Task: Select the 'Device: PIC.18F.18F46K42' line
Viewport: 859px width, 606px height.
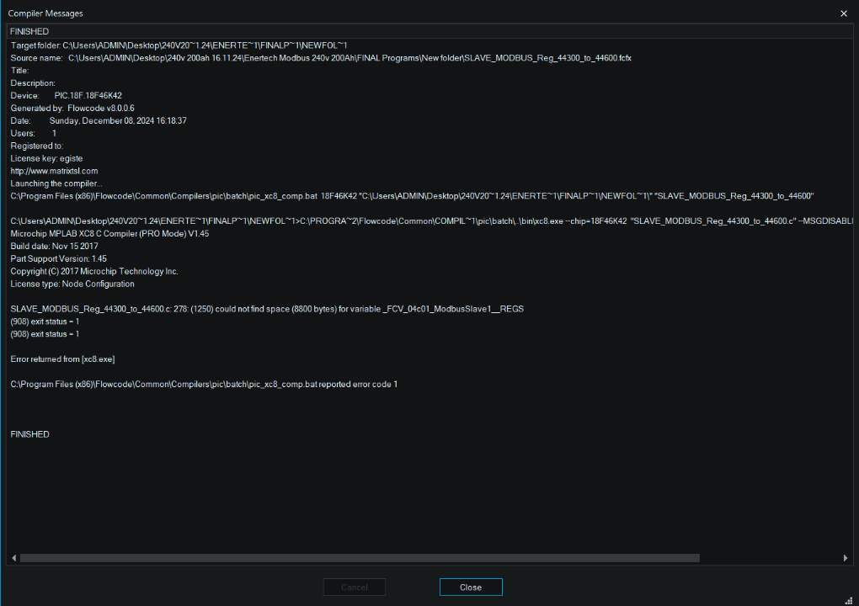Action: click(67, 95)
